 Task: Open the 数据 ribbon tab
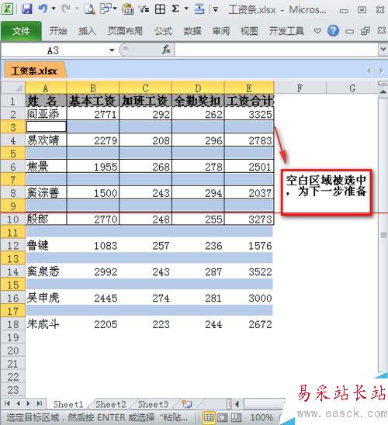[192, 31]
